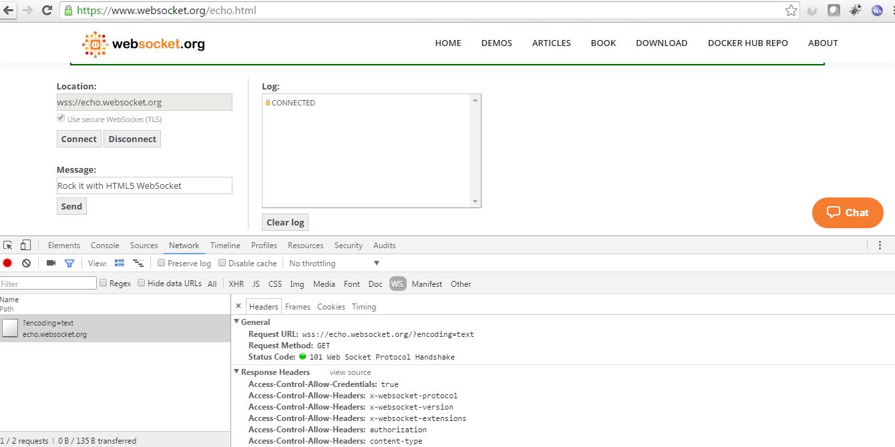Check the Regex filter checkbox
This screenshot has width=895, height=447.
104,283
